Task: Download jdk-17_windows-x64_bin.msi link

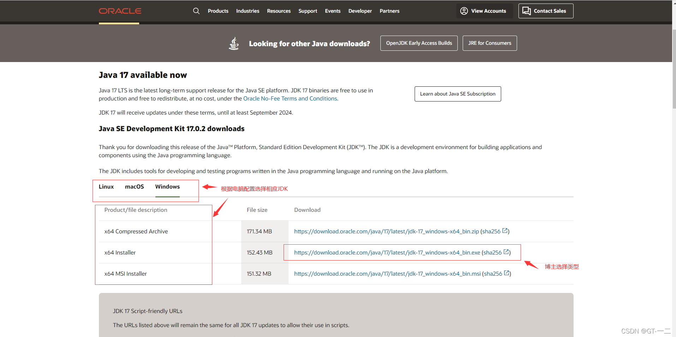Action: point(387,274)
